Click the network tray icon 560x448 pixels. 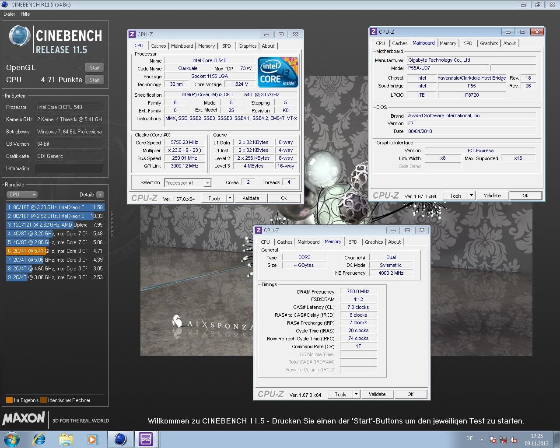click(x=503, y=440)
